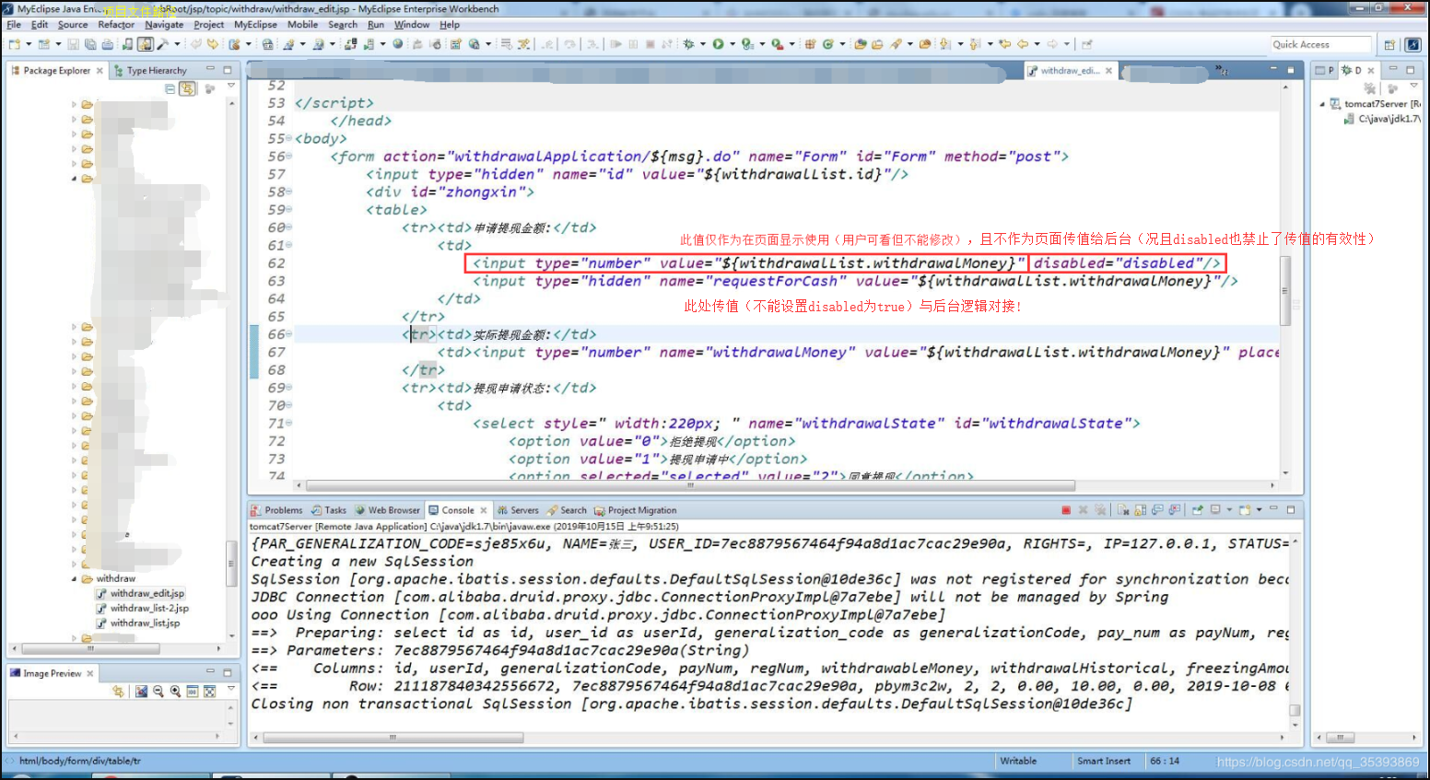This screenshot has width=1430, height=780.
Task: Click Remove All Terminated Launches icon
Action: [x=1100, y=509]
